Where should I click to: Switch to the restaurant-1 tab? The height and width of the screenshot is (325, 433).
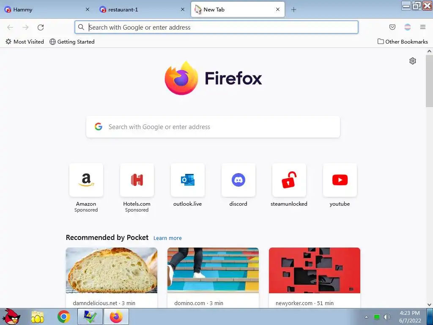[x=142, y=9]
